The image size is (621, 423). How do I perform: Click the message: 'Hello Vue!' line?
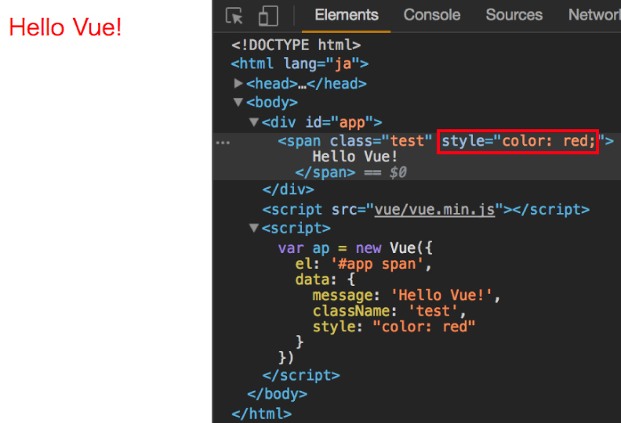406,295
